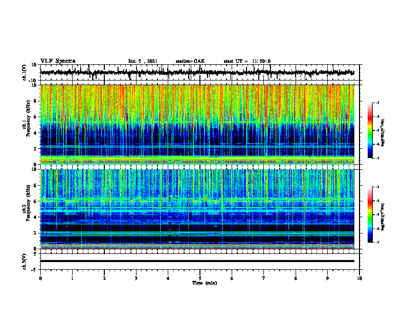Click the "4" kHz tick on ch.2 axis
This screenshot has height=312, width=405.
click(35, 217)
